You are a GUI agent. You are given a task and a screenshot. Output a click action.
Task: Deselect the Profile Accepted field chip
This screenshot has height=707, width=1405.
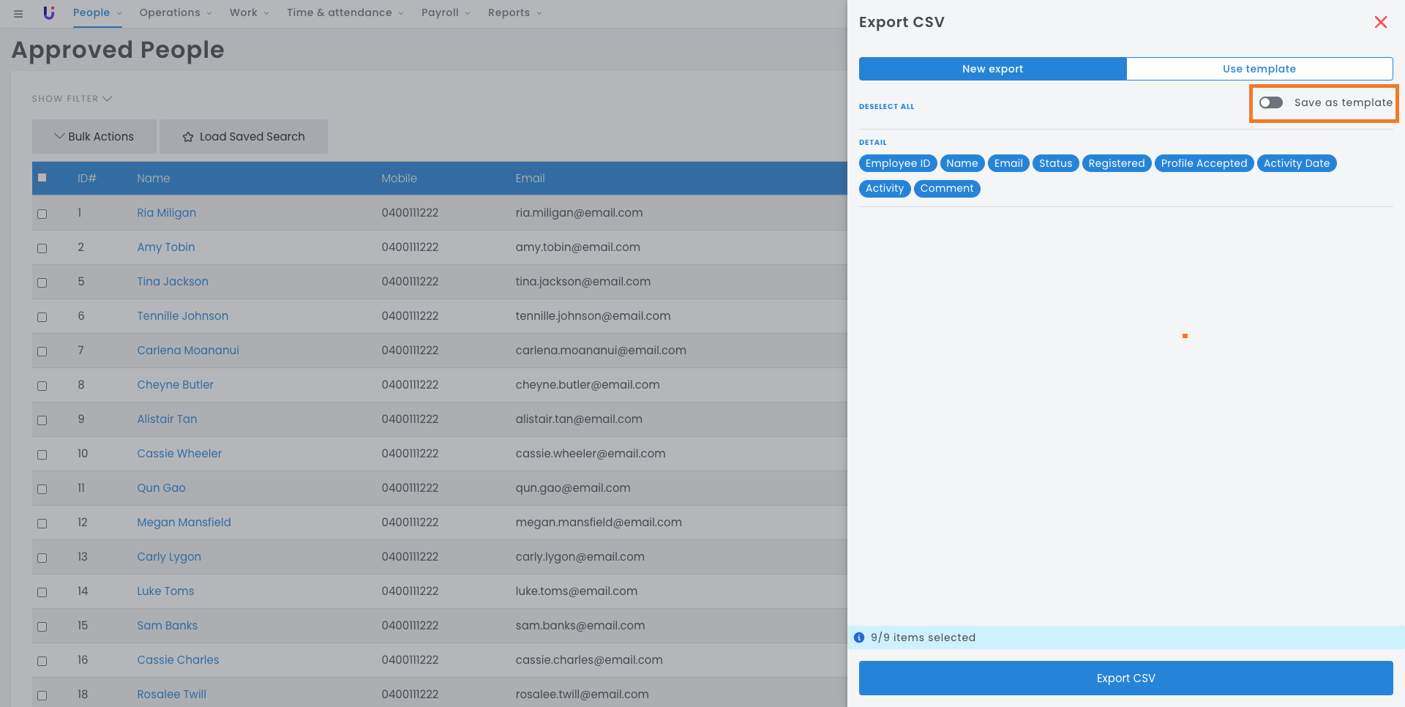1204,163
